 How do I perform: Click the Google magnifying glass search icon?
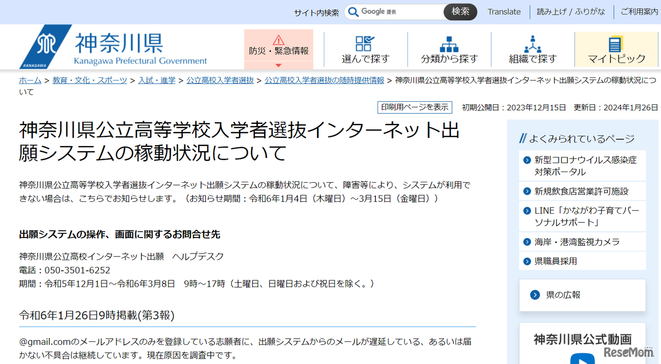click(353, 11)
